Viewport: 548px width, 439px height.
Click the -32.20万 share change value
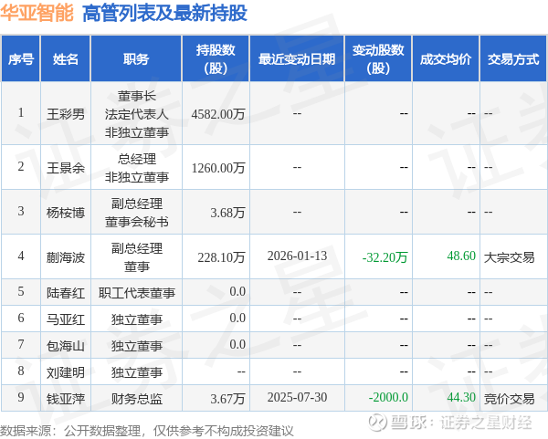(385, 257)
